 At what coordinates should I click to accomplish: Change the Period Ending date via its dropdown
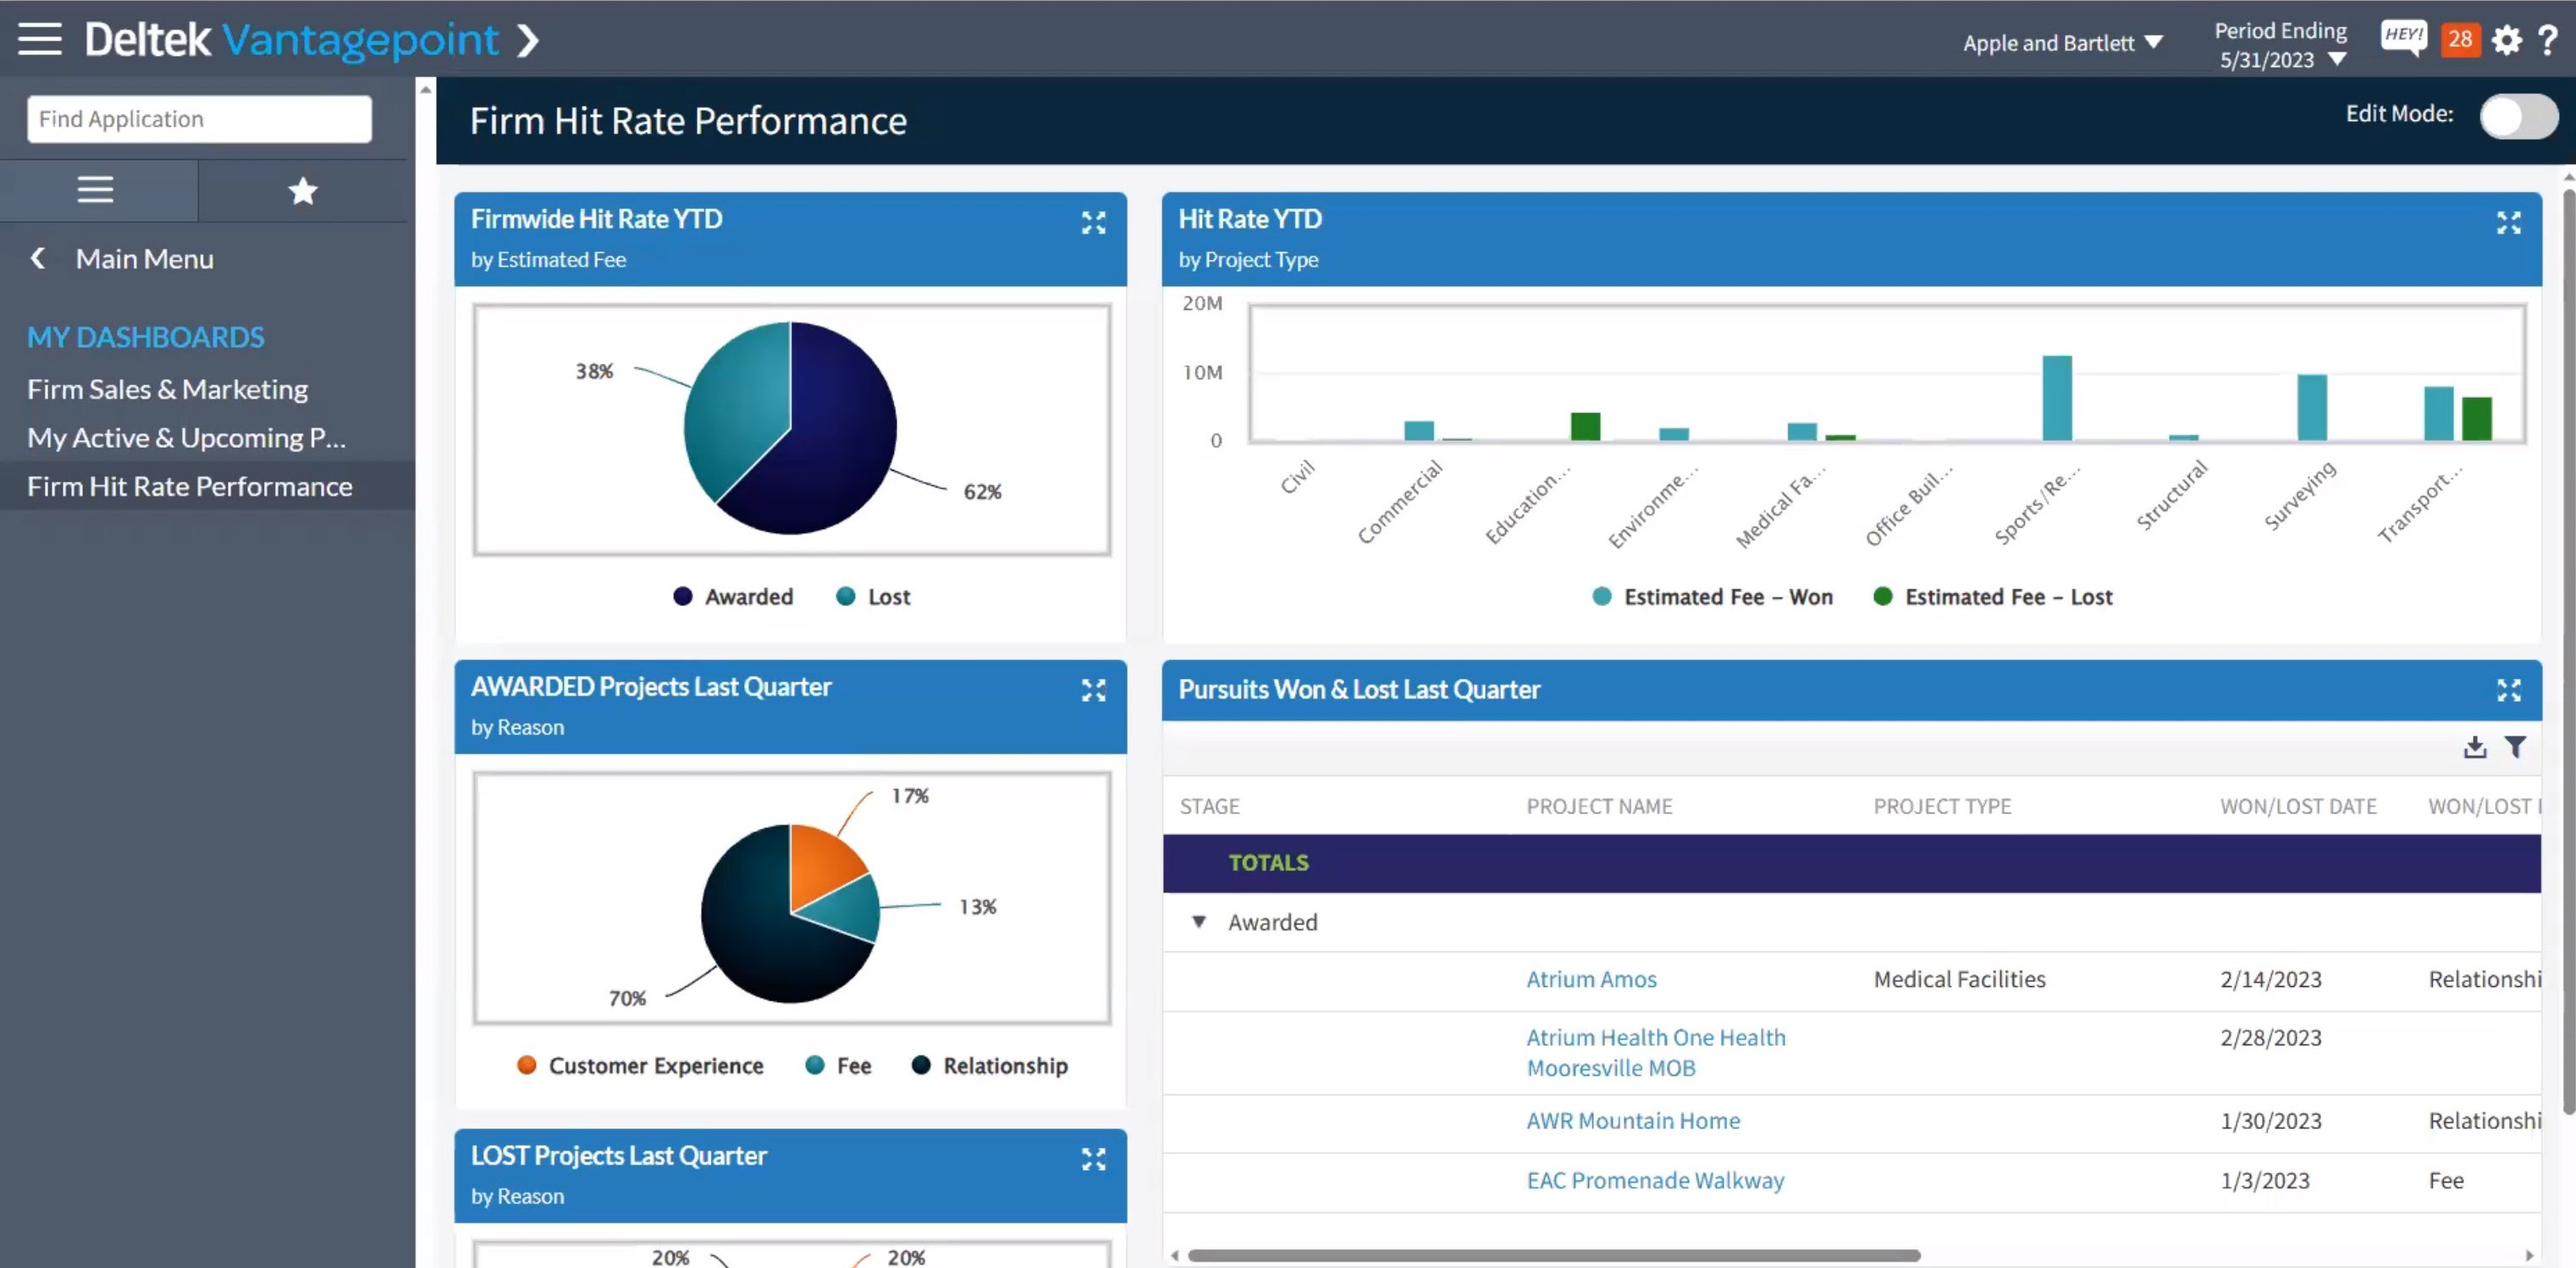2337,60
